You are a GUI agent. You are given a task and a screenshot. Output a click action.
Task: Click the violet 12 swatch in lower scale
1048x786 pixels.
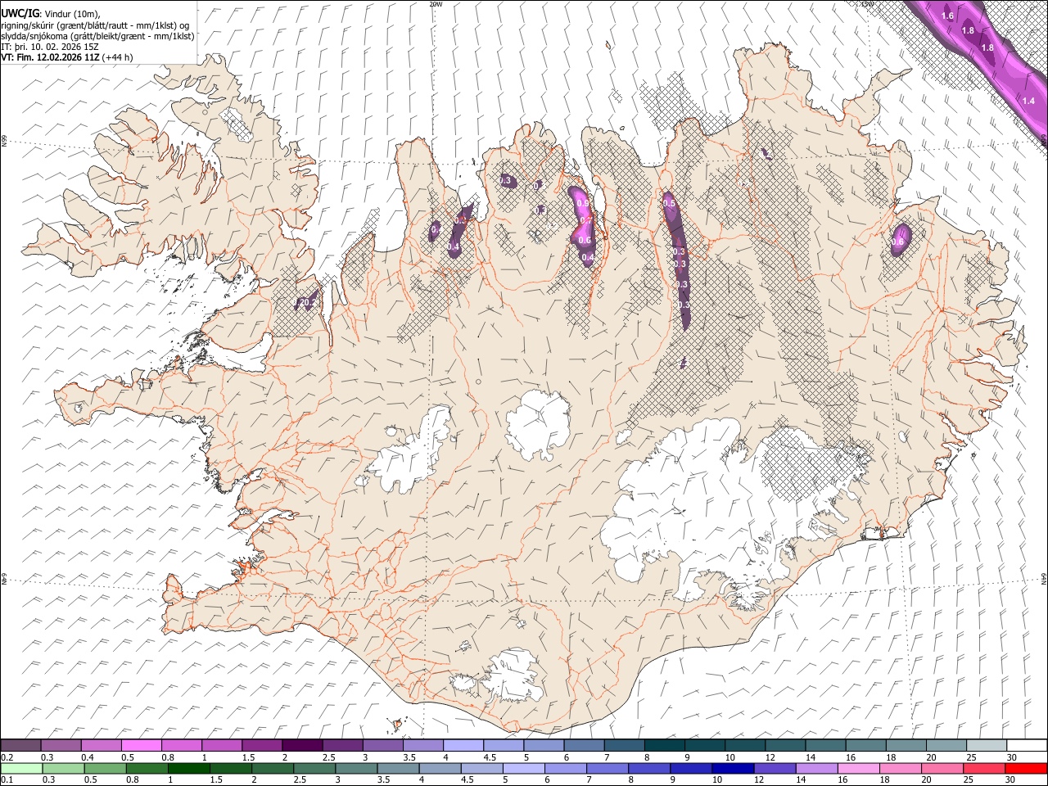[774, 768]
